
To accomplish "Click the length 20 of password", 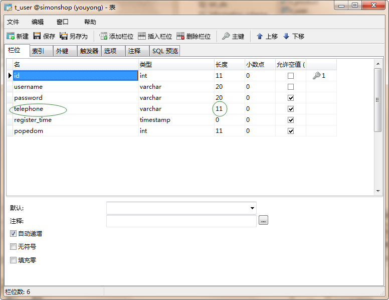I will point(219,98).
